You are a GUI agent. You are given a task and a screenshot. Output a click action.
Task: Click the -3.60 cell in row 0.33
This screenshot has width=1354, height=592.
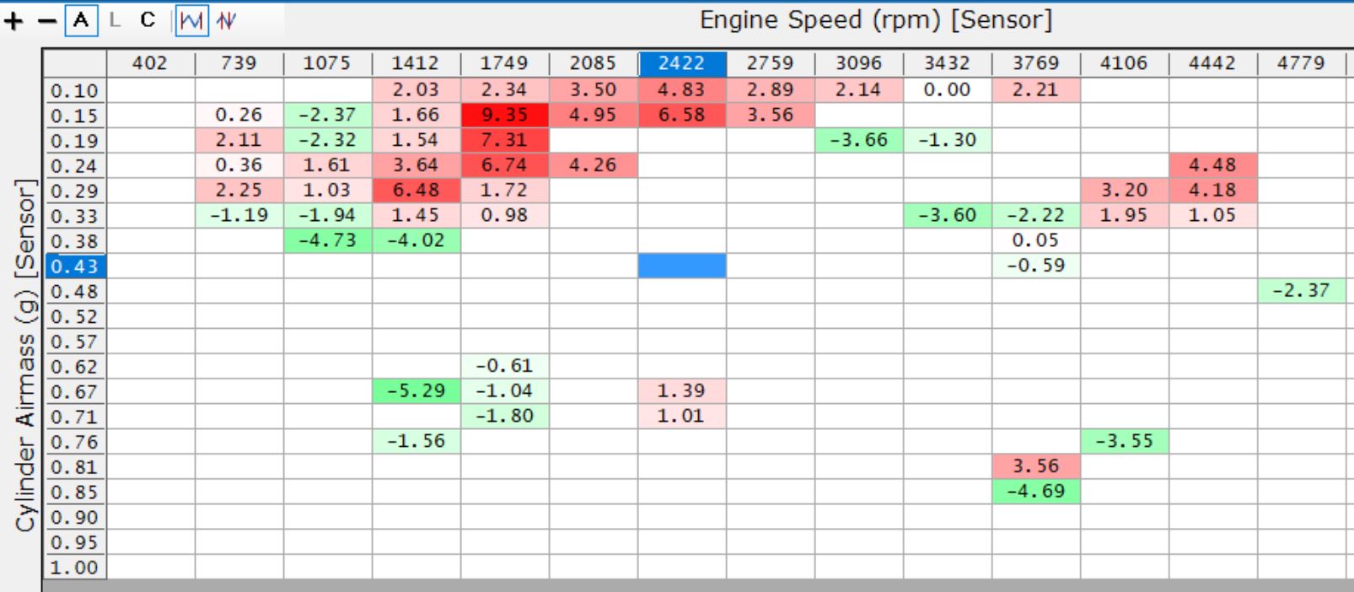coord(948,216)
